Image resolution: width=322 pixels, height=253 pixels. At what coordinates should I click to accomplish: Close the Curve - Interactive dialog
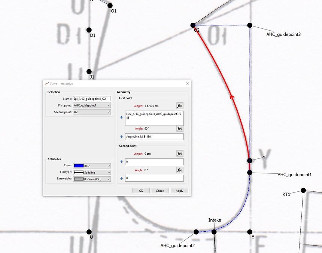click(x=187, y=84)
